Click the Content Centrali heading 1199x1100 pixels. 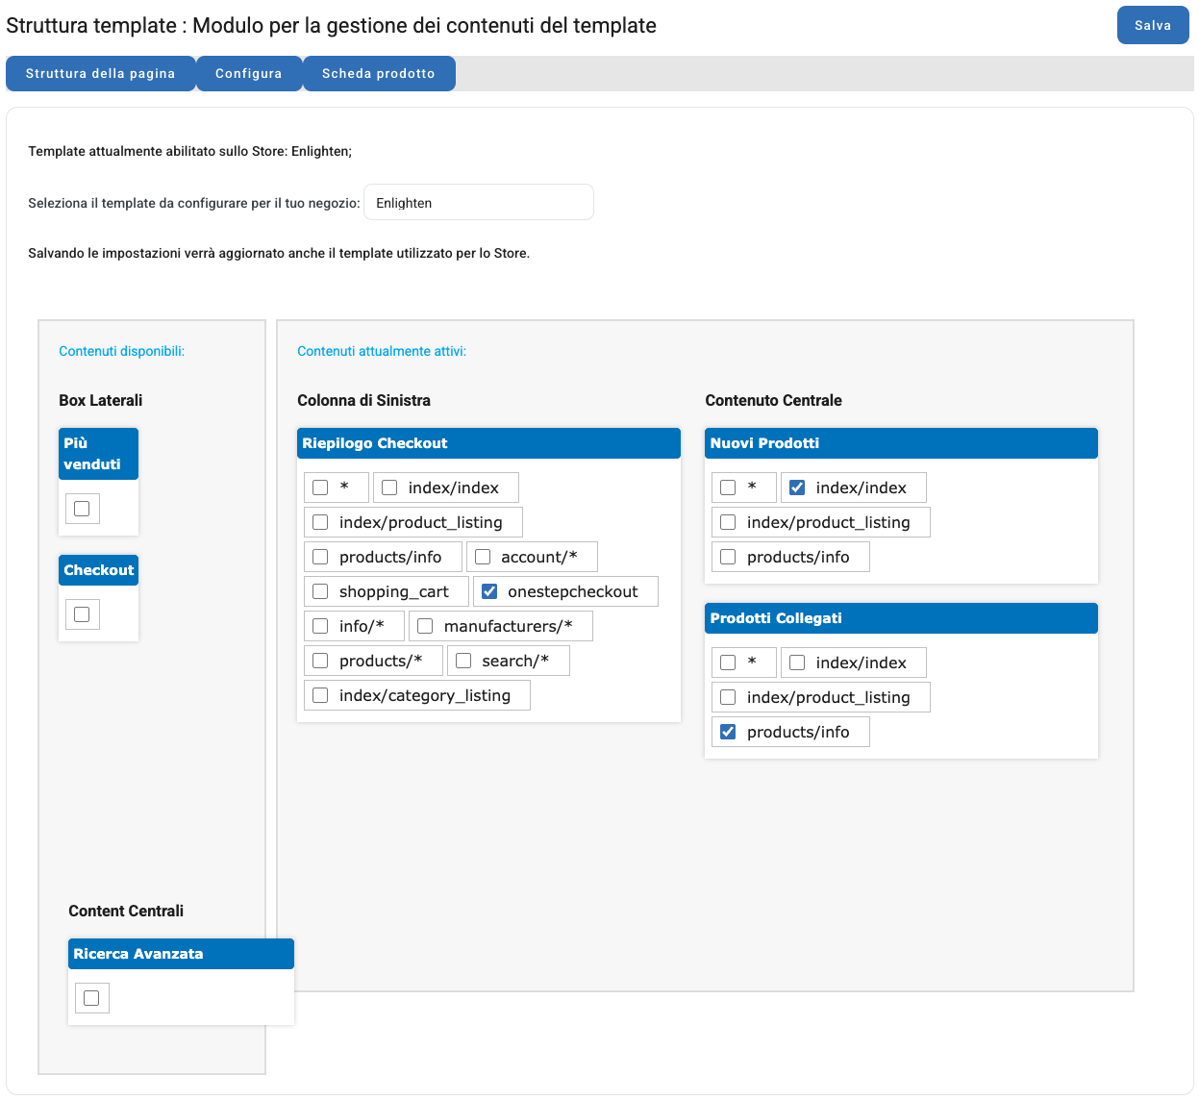(126, 911)
